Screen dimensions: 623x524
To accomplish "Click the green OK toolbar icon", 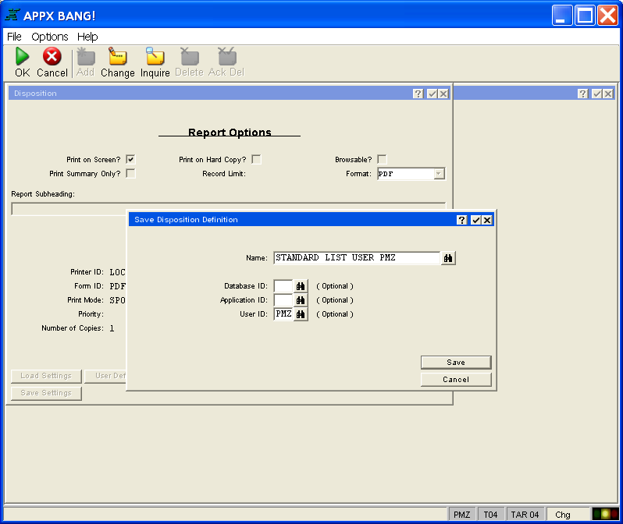I will 22,57.
